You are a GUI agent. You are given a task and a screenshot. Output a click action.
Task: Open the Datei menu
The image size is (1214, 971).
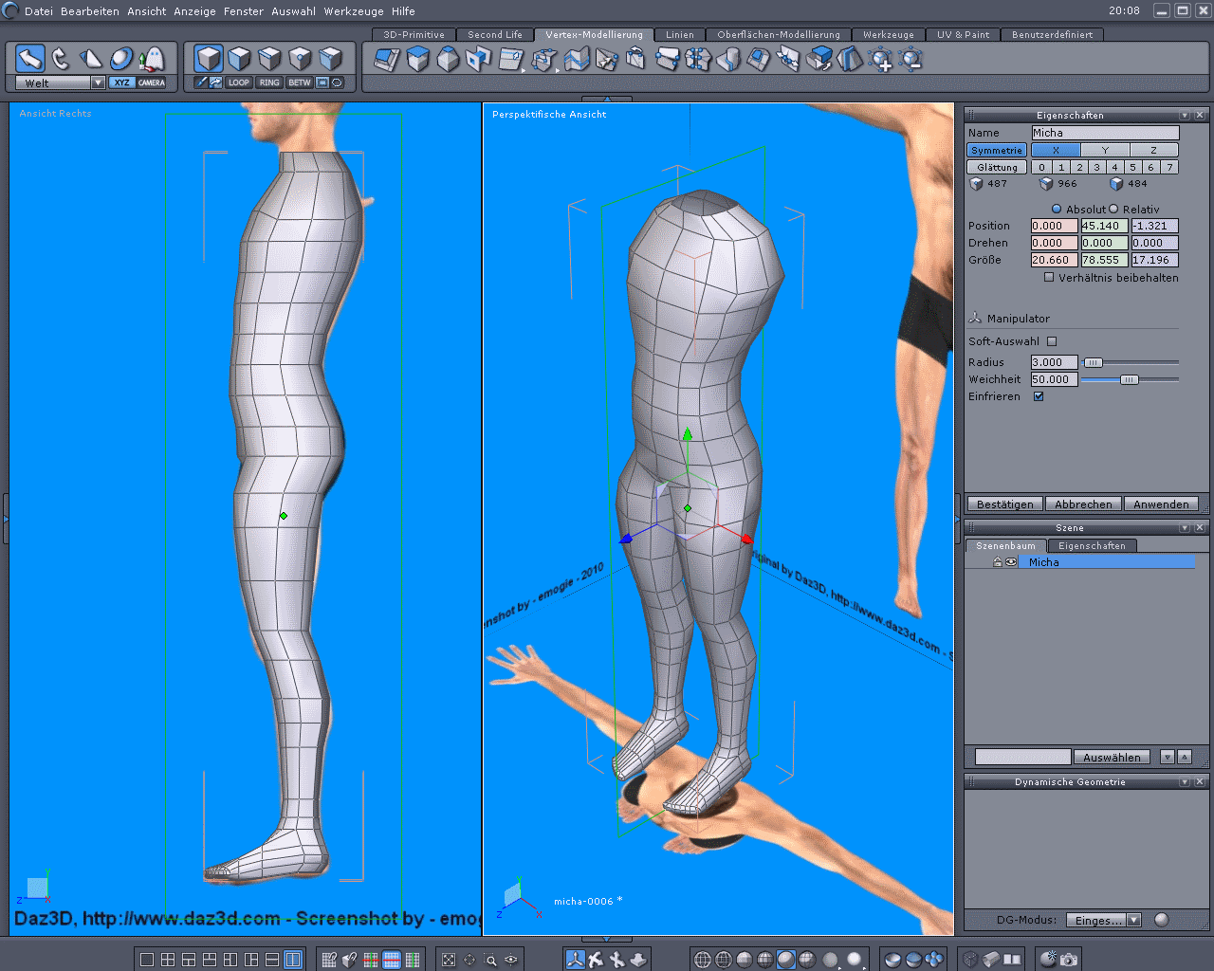pos(39,11)
